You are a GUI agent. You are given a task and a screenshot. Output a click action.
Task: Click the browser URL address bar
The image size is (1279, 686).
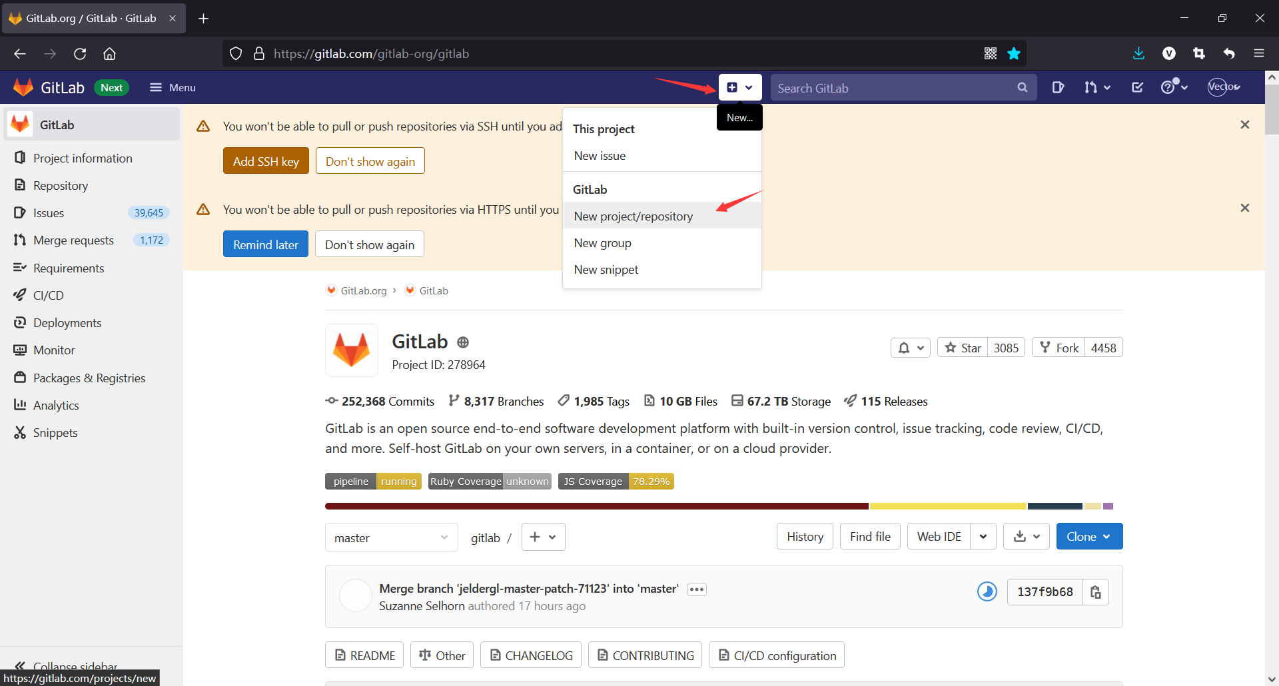pyautogui.click(x=624, y=54)
